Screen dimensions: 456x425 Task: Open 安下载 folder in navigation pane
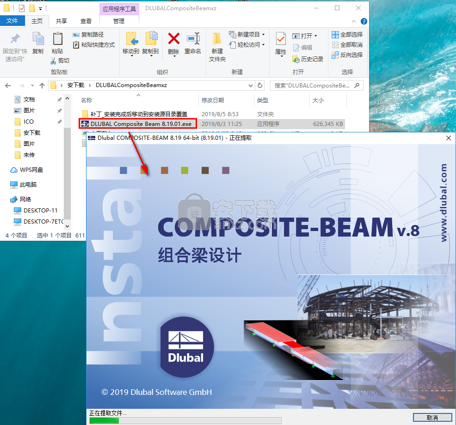(x=32, y=133)
